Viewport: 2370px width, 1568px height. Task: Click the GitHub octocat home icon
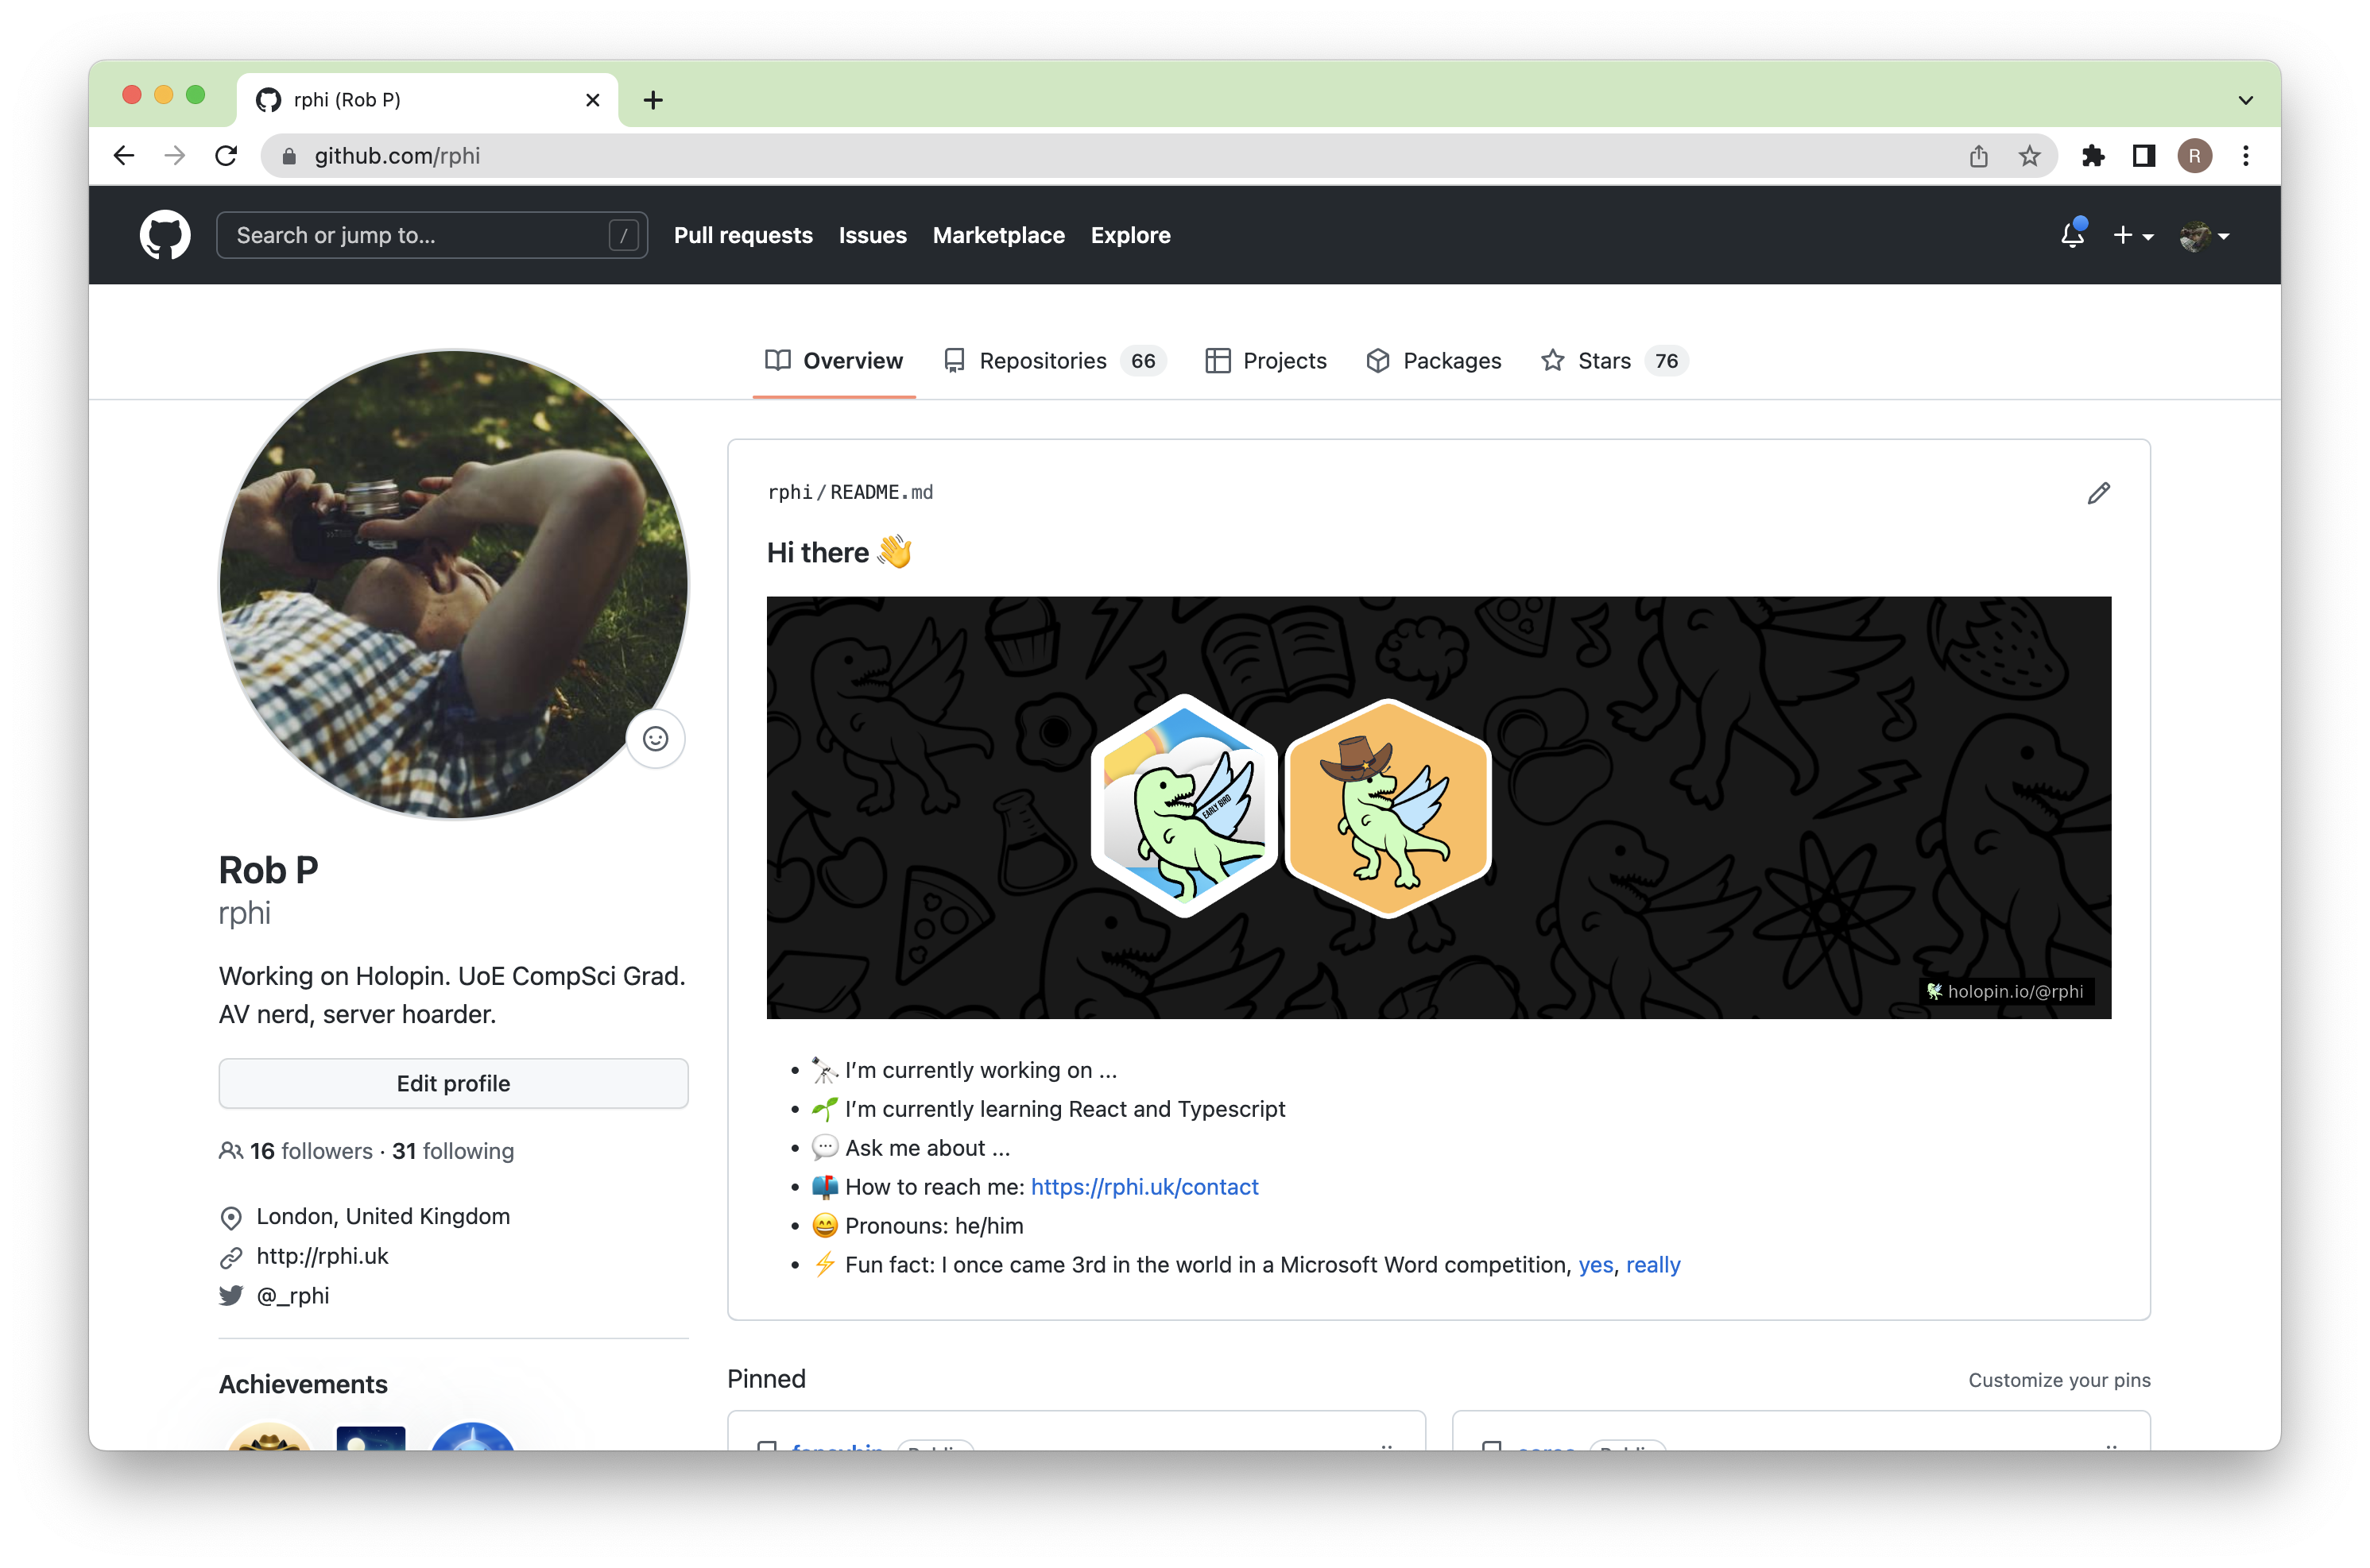point(168,236)
